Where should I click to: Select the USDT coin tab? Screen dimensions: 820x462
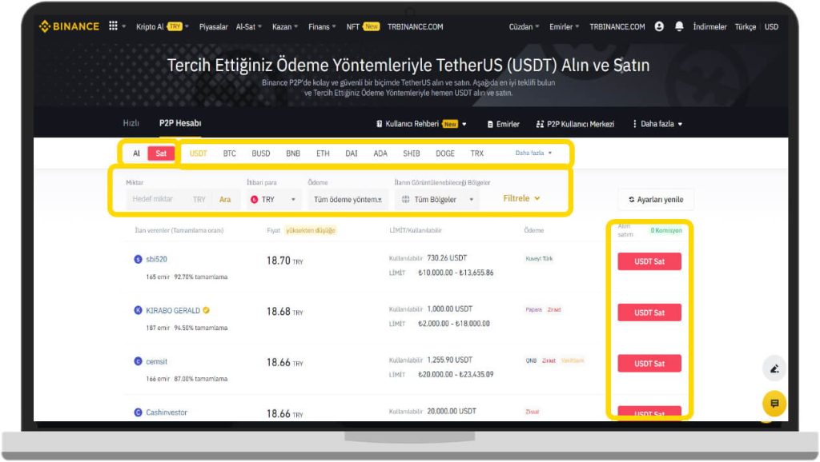click(199, 153)
